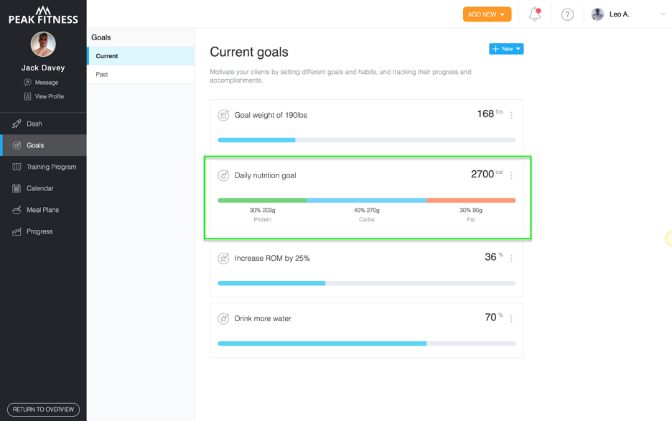
Task: Click Jack Davey's profile photo
Action: (43, 44)
